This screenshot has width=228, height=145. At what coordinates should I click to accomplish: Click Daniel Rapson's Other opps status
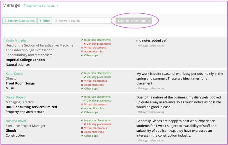coord(89,112)
